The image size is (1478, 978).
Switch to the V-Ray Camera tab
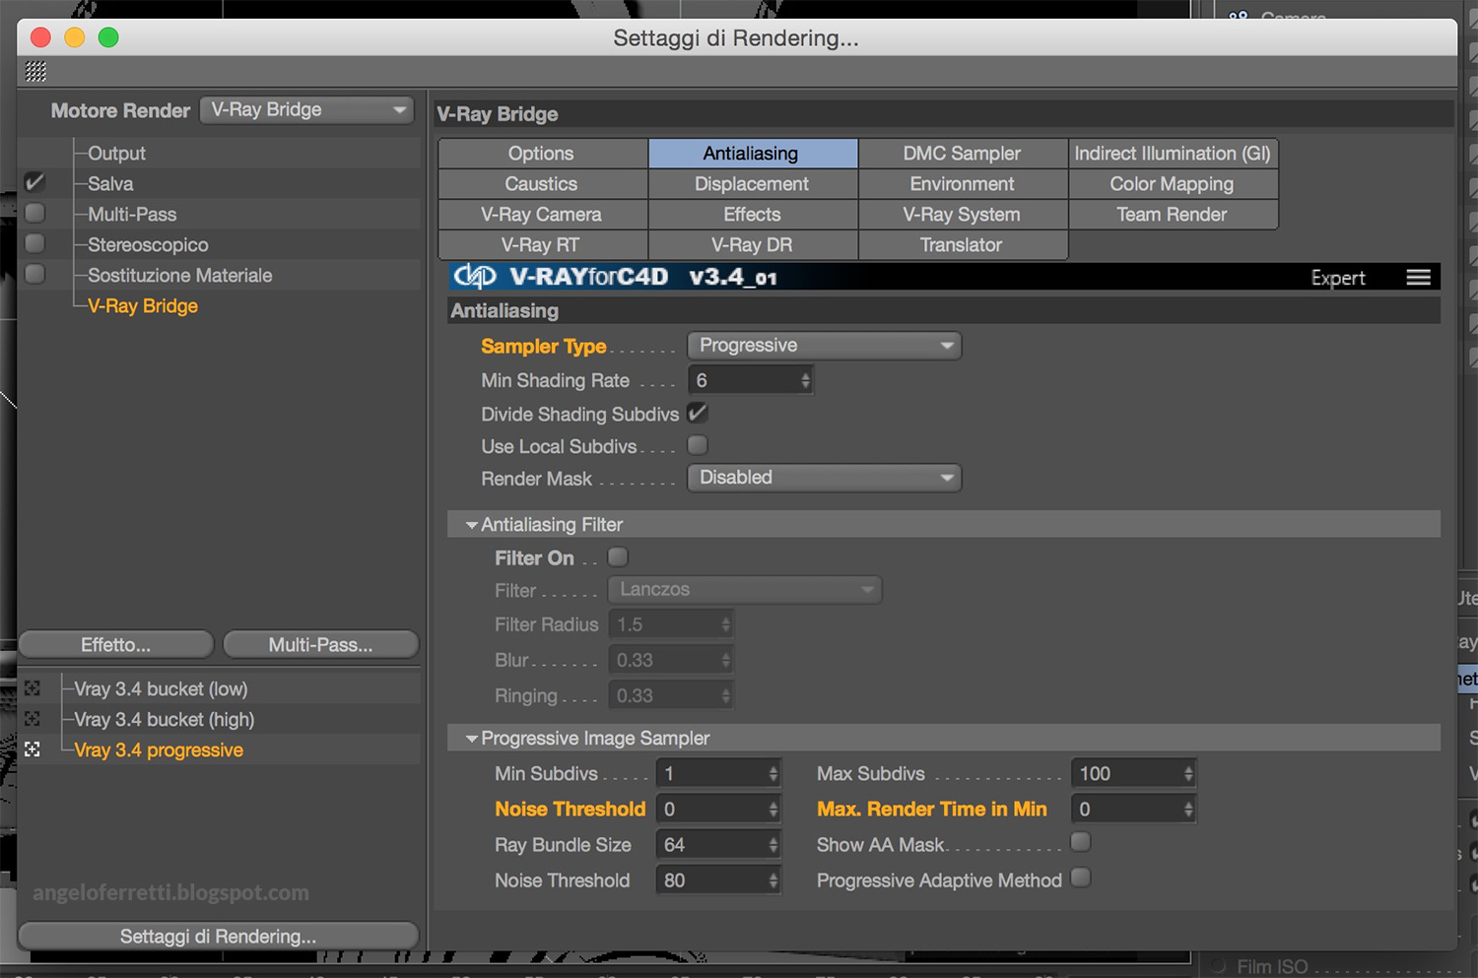tap(542, 214)
